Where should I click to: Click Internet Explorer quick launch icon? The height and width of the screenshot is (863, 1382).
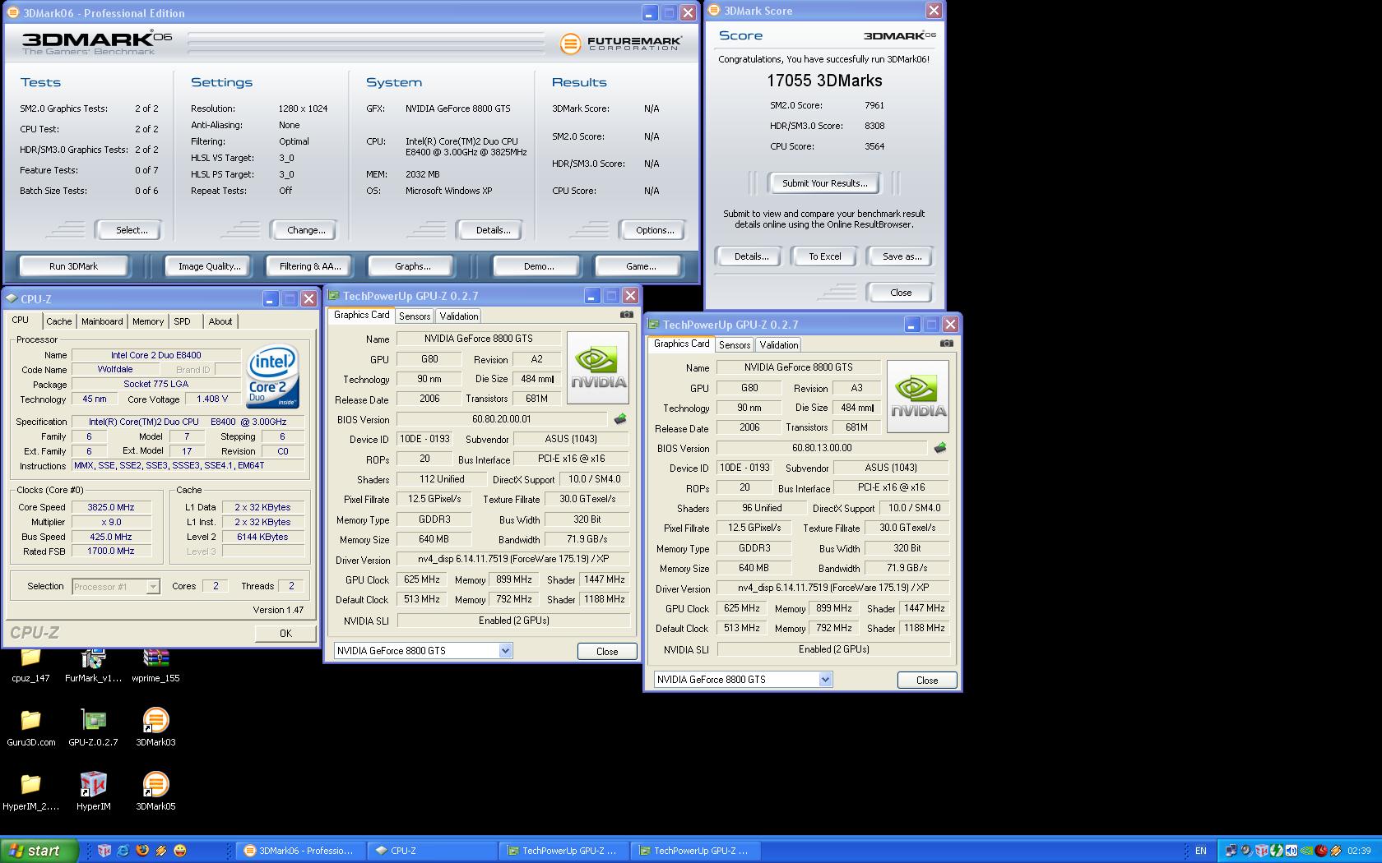(x=123, y=851)
